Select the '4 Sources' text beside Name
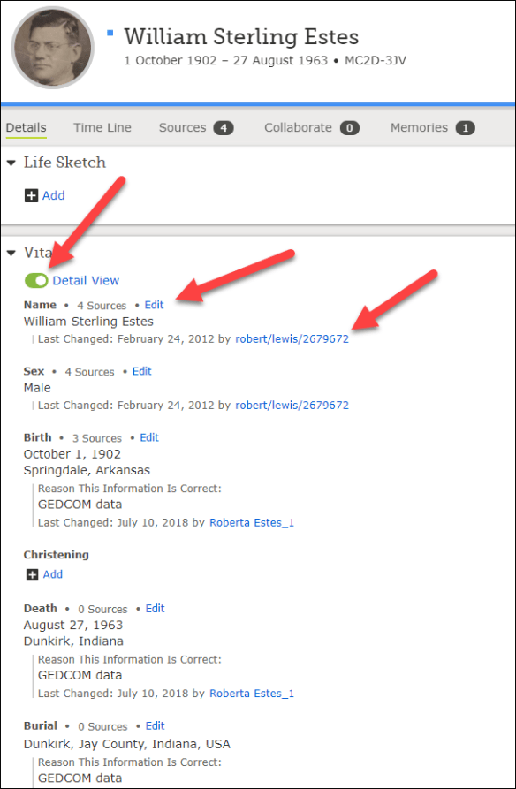This screenshot has height=789, width=516. pyautogui.click(x=102, y=306)
